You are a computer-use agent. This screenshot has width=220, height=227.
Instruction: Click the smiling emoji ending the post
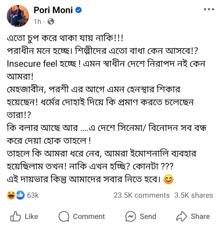click(x=168, y=179)
